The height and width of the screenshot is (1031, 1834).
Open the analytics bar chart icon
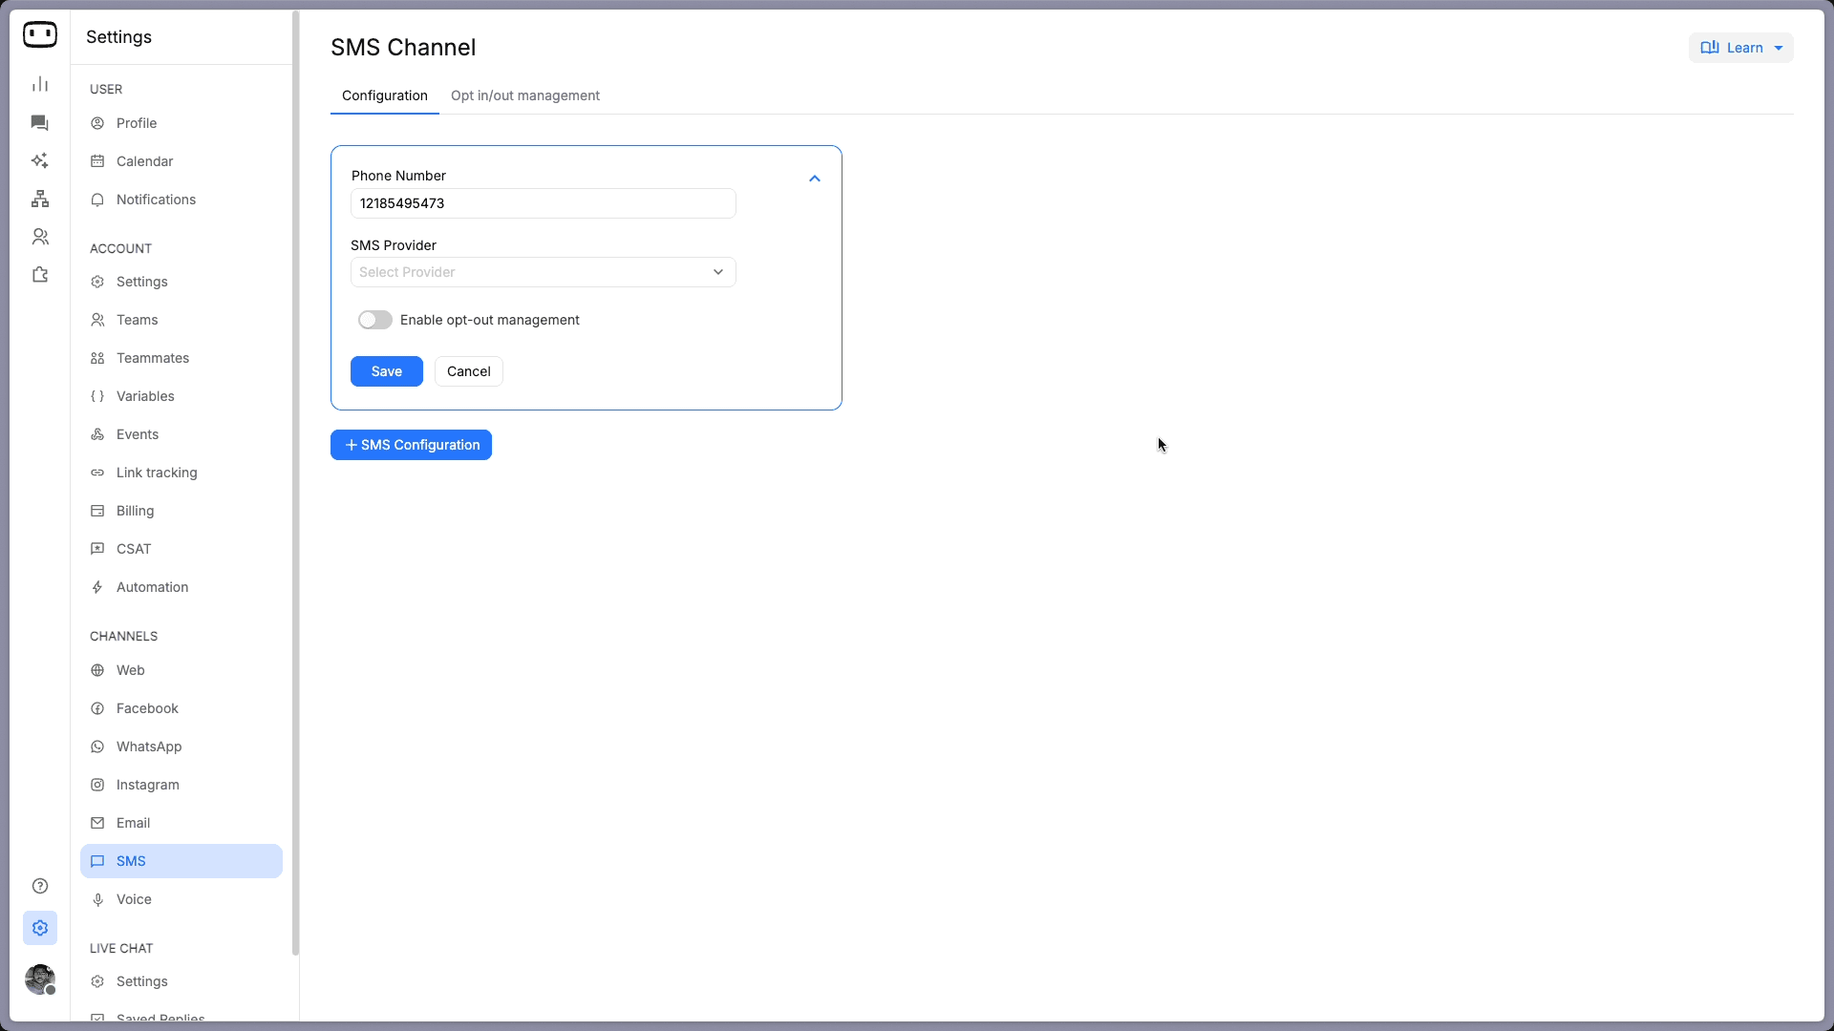(40, 85)
